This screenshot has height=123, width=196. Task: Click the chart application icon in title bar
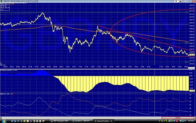click(1, 1)
